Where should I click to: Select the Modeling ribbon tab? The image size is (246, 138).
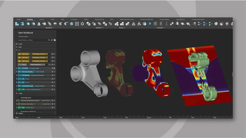point(30,19)
